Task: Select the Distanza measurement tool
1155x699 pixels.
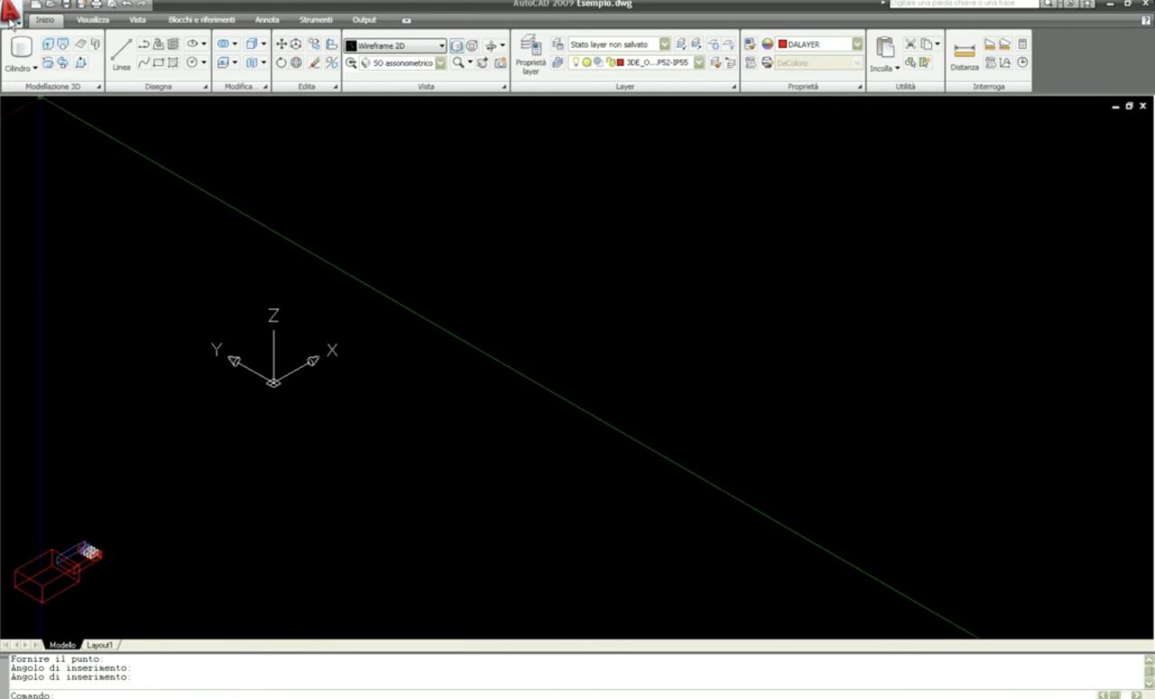Action: pos(964,56)
